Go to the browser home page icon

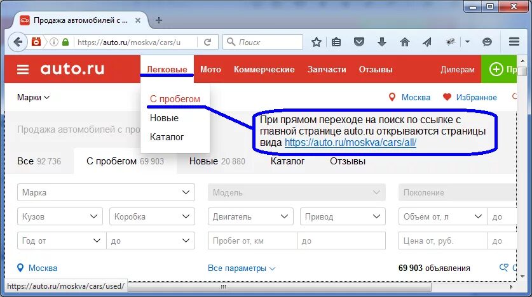pyautogui.click(x=404, y=42)
